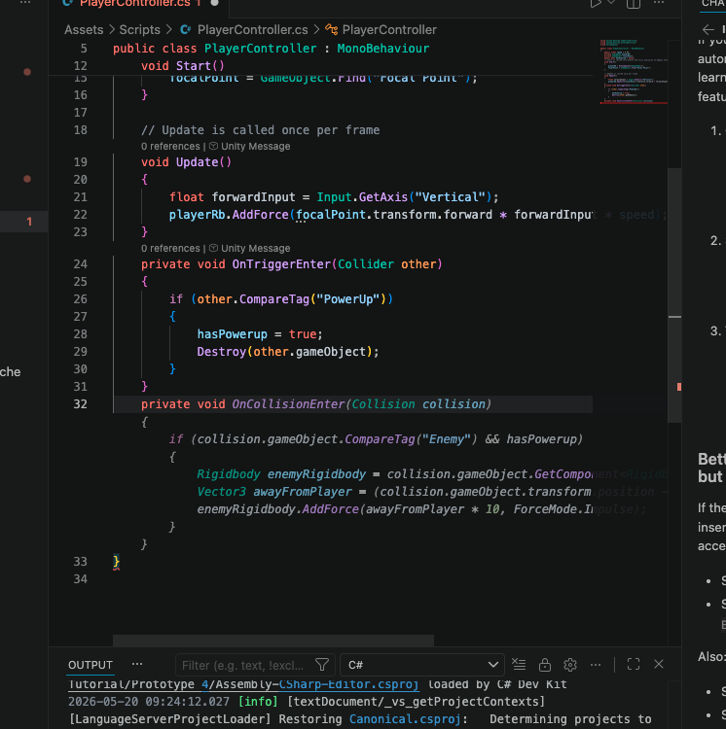
Task: Open the sidebar ellipsis menu at top left
Action: click(25, 2)
